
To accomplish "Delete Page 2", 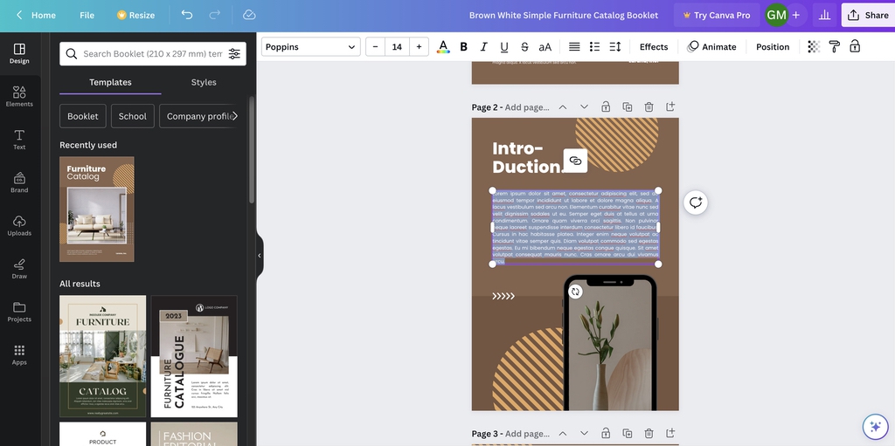I will click(649, 106).
